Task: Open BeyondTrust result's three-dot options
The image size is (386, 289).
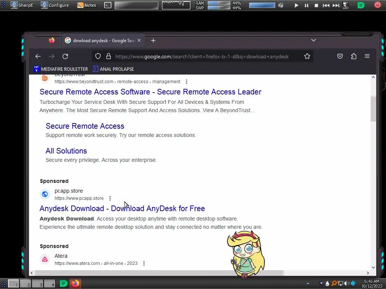Action: click(186, 82)
